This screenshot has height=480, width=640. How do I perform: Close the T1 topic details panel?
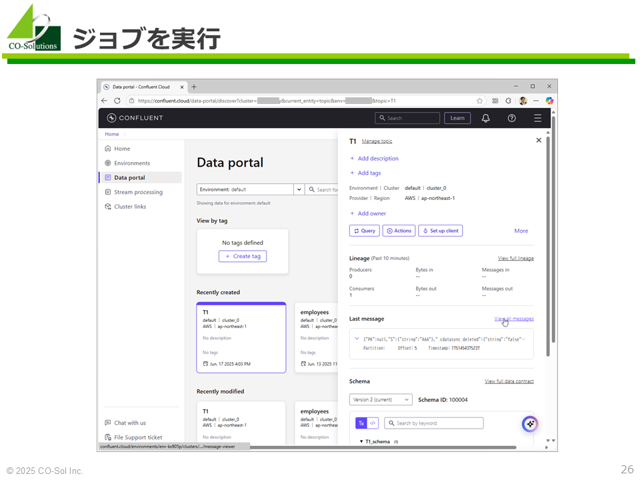pos(539,141)
